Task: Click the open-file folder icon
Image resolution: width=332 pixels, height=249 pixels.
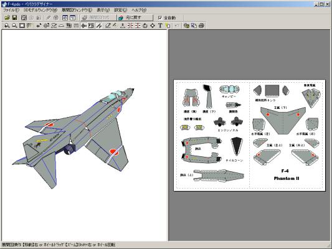Action: click(7, 18)
